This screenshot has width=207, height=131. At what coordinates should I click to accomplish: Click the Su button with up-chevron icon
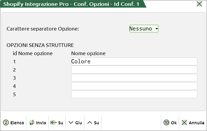coord(93,123)
